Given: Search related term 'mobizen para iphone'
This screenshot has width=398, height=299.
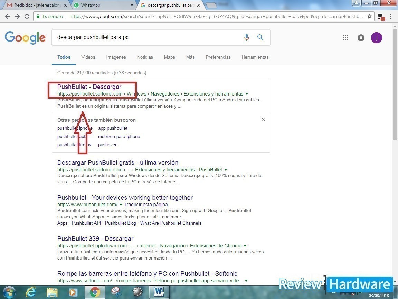Looking at the screenshot, I should (119, 137).
